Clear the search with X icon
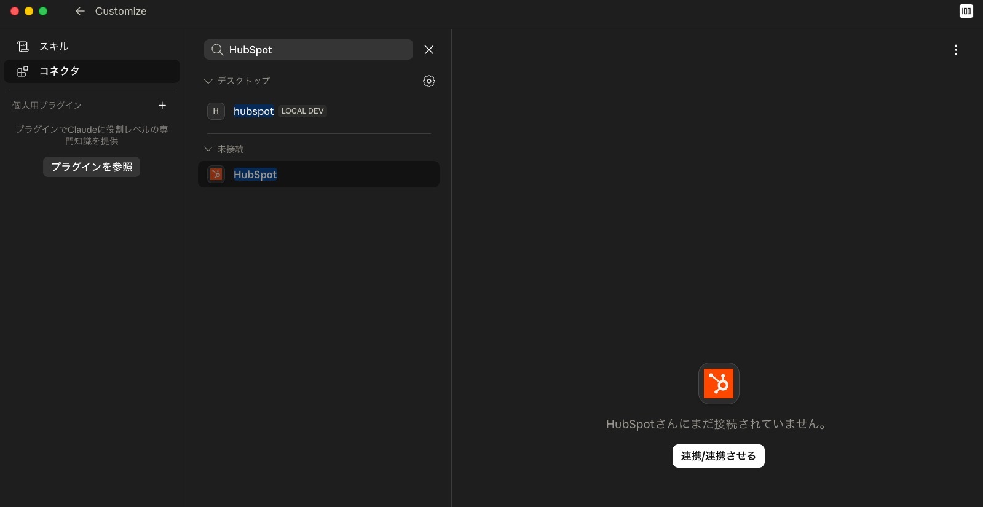Viewport: 983px width, 507px height. pyautogui.click(x=429, y=50)
